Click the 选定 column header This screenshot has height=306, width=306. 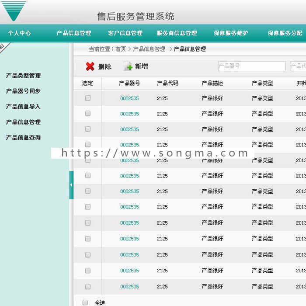87,83
